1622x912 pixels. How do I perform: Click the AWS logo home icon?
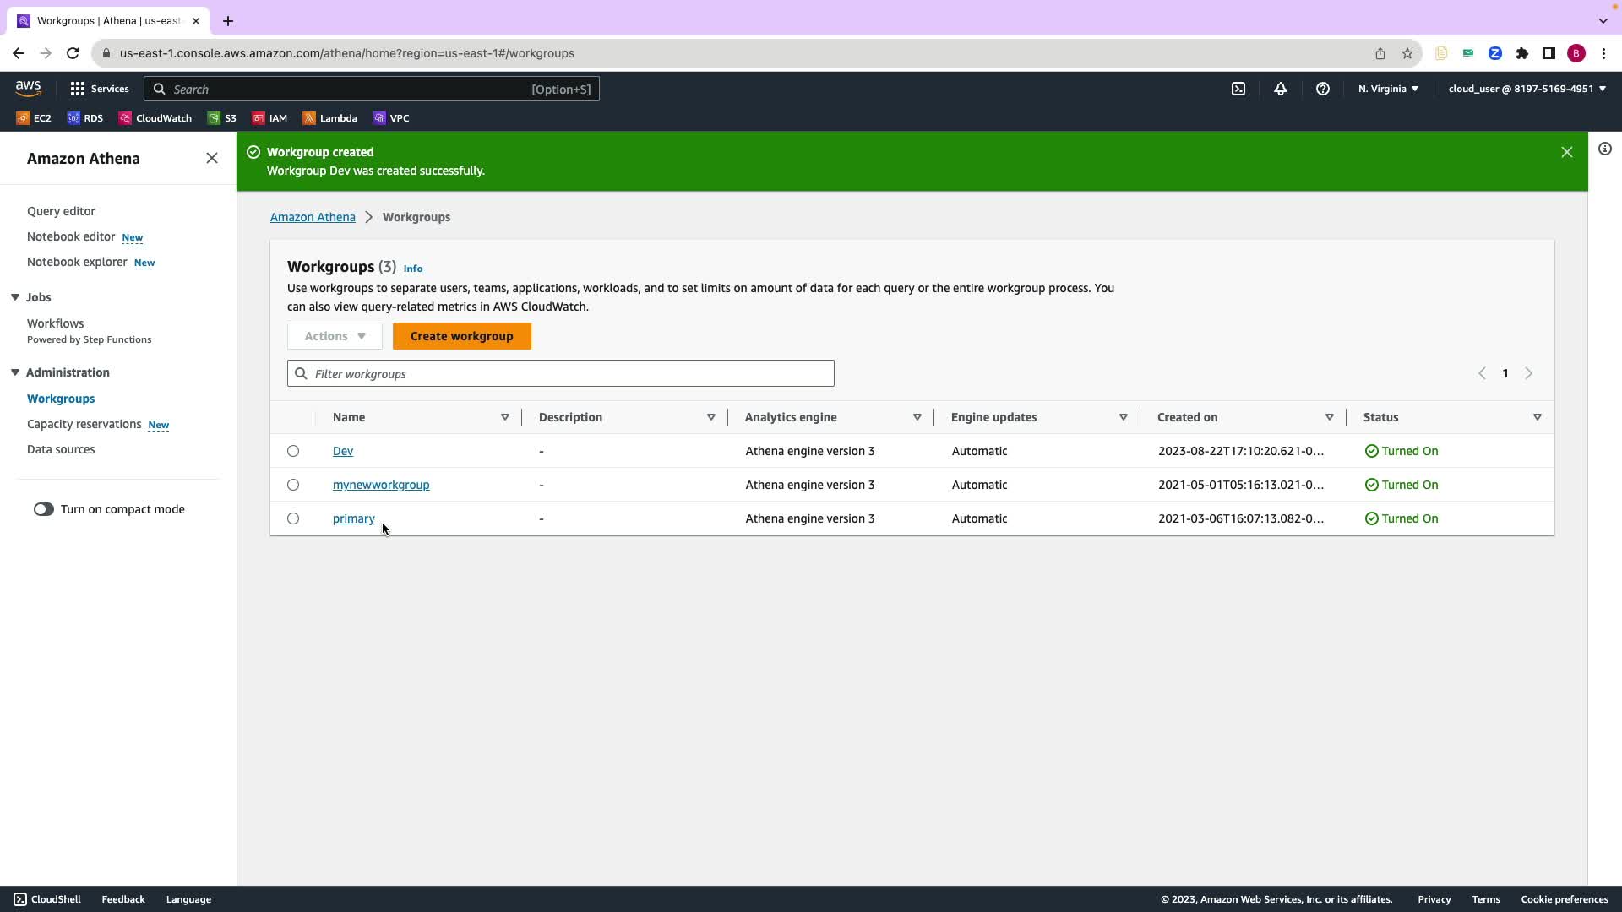pos(28,88)
